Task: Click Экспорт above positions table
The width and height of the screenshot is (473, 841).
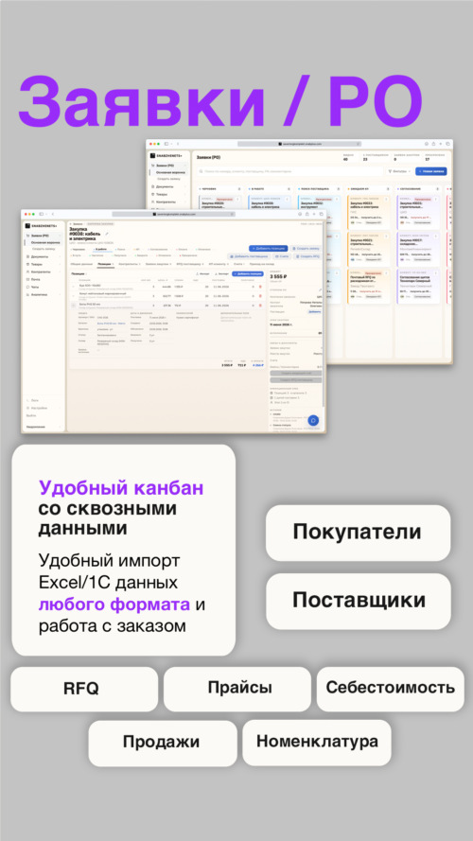Action: [x=222, y=274]
